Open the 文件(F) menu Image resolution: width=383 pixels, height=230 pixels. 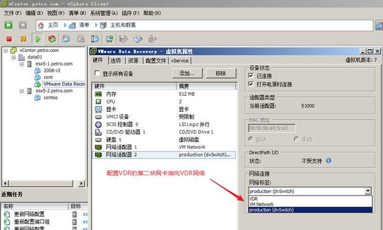point(13,13)
